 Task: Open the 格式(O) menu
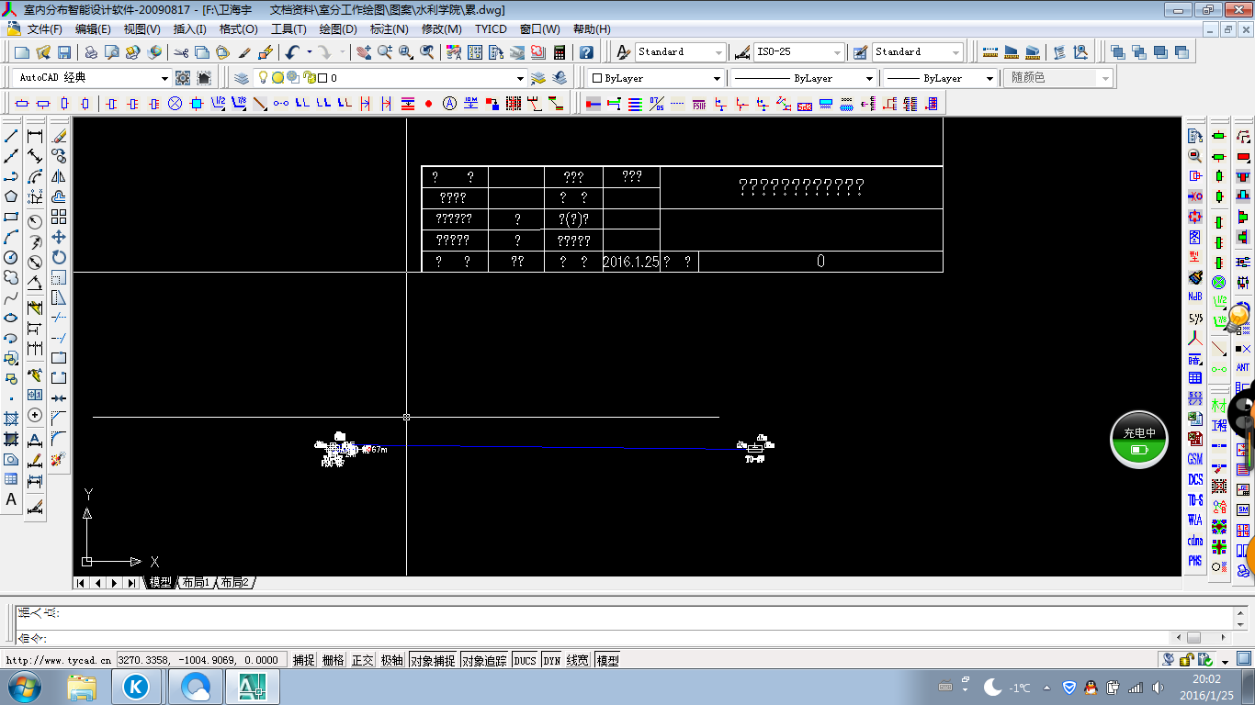[239, 29]
